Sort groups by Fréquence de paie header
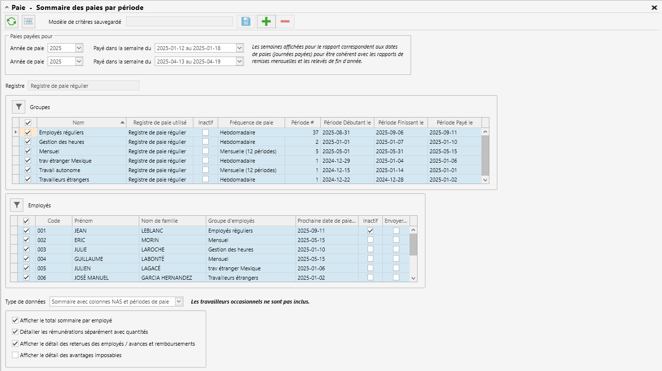The height and width of the screenshot is (371, 662). coord(251,123)
